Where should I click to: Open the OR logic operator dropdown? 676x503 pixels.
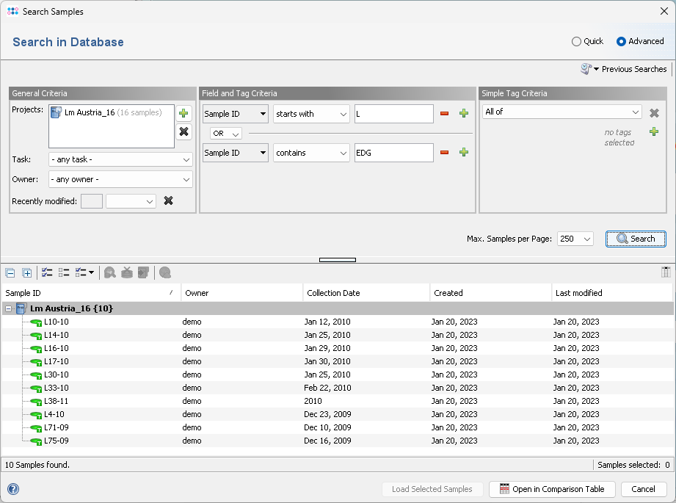tap(226, 134)
